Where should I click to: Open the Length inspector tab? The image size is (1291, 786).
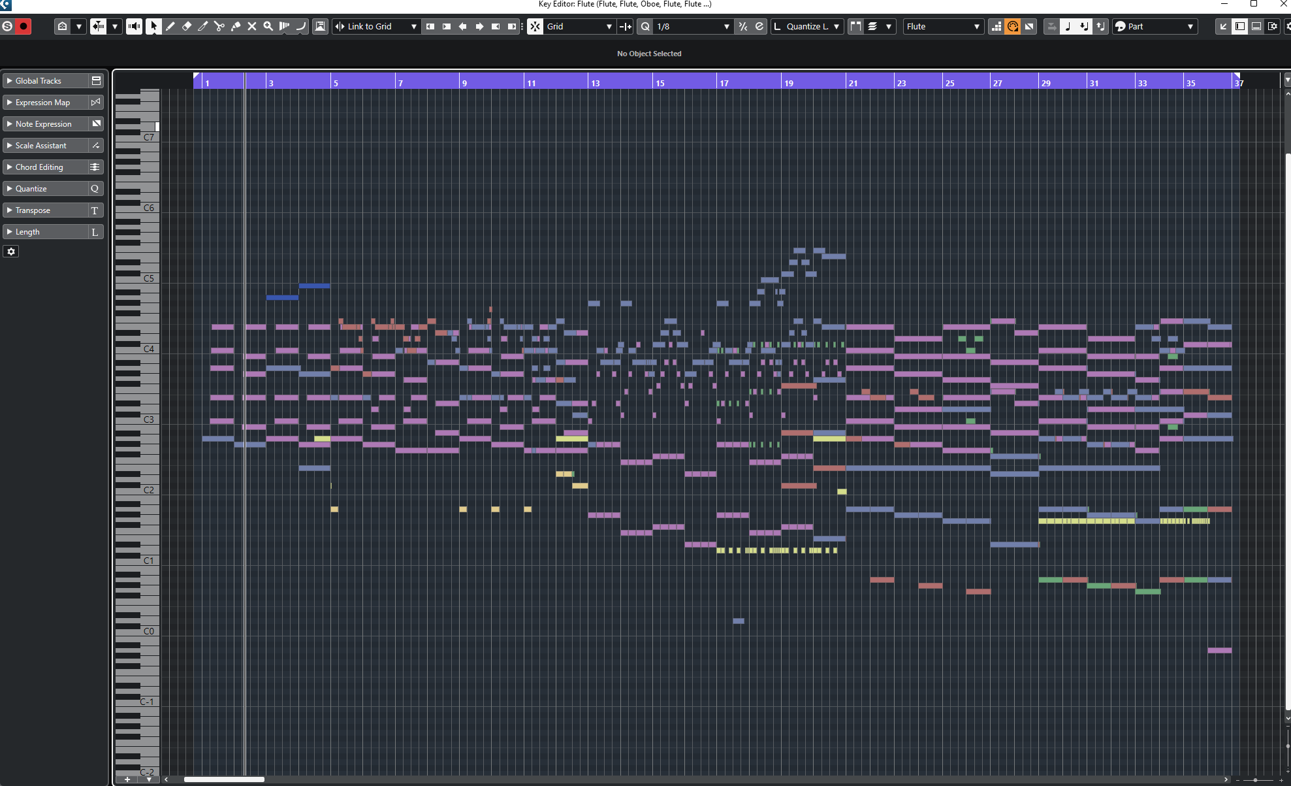tap(44, 232)
